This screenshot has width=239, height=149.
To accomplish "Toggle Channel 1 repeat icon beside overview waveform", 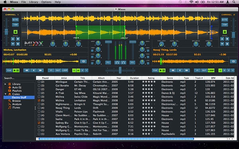I will tap(83, 62).
